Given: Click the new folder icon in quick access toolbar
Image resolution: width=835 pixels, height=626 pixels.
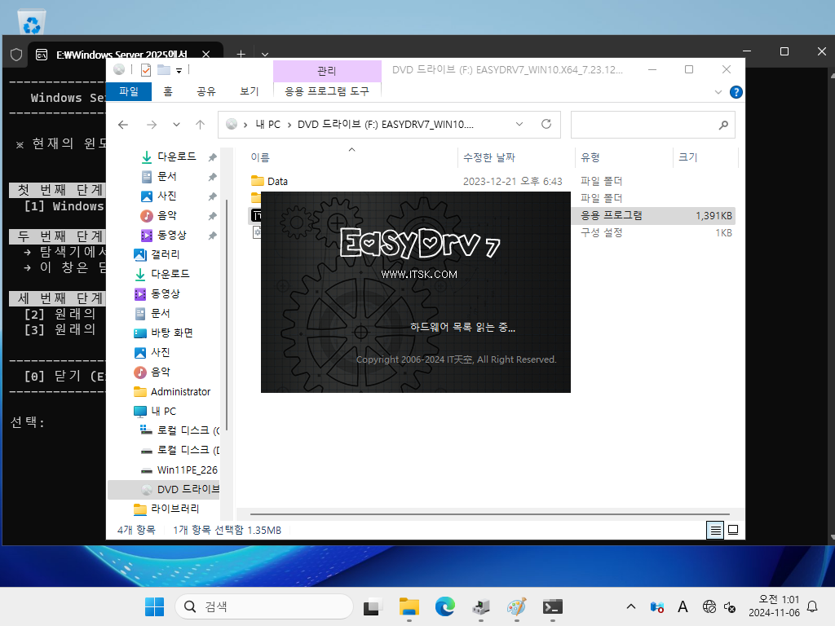Looking at the screenshot, I should tap(164, 70).
